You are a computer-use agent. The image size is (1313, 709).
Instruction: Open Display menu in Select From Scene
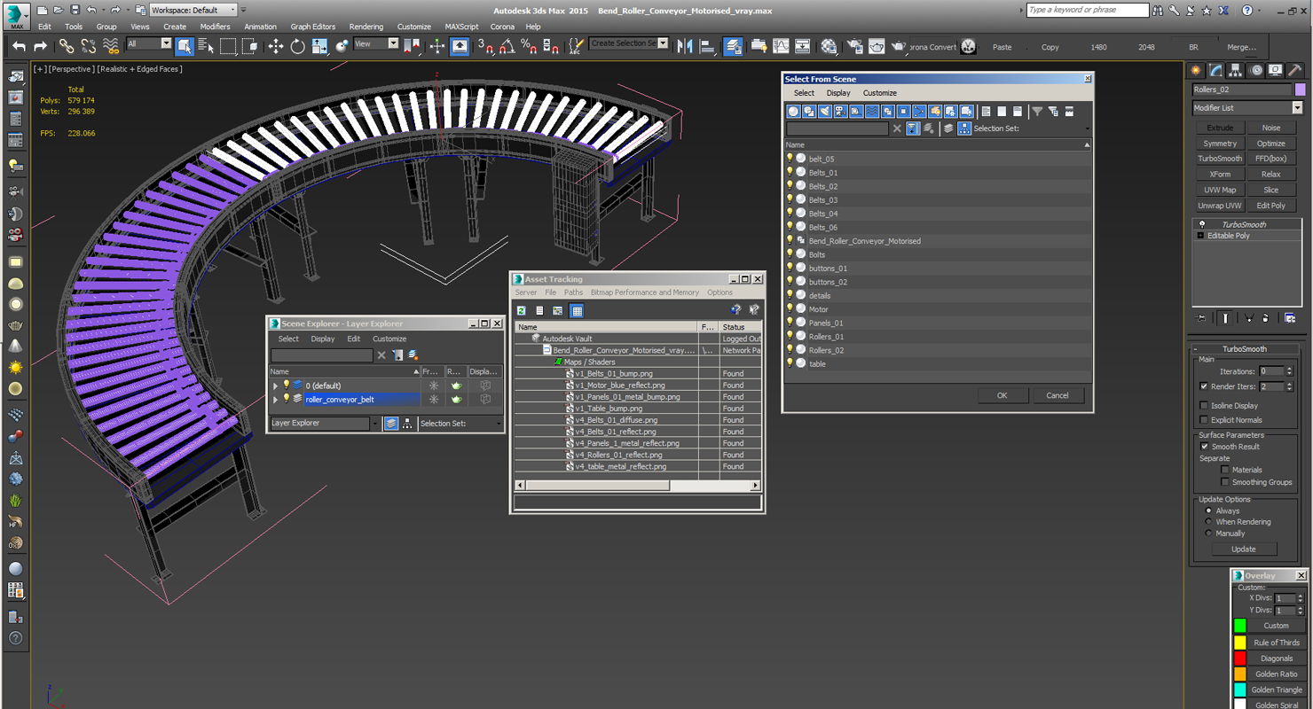pos(838,93)
